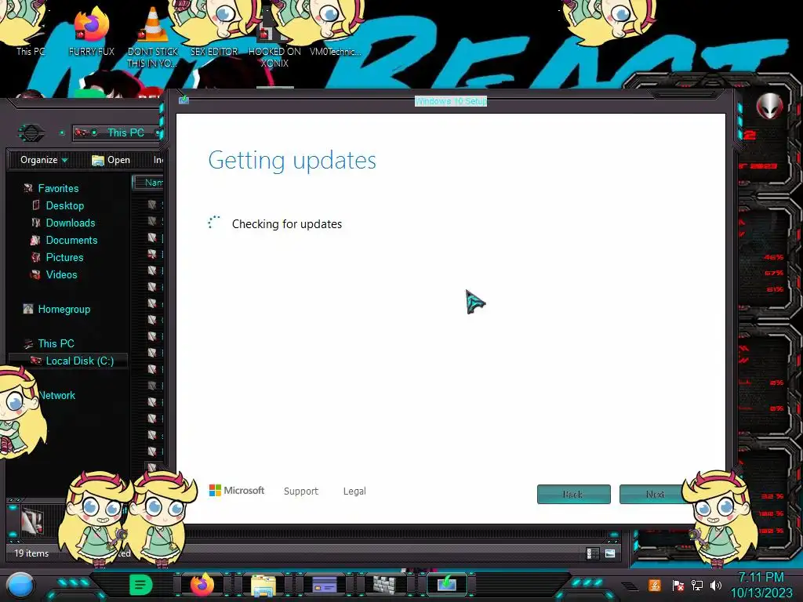Screen dimensions: 803x602
Task: Click the volume speaker tray icon
Action: [716, 585]
